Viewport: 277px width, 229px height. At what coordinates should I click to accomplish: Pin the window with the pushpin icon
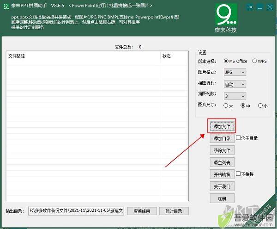point(250,7)
